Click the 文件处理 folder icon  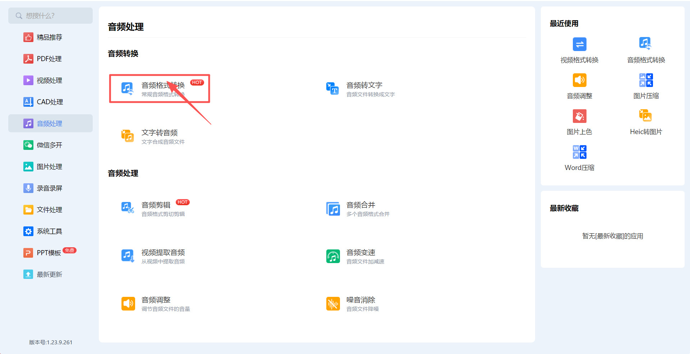coord(28,210)
